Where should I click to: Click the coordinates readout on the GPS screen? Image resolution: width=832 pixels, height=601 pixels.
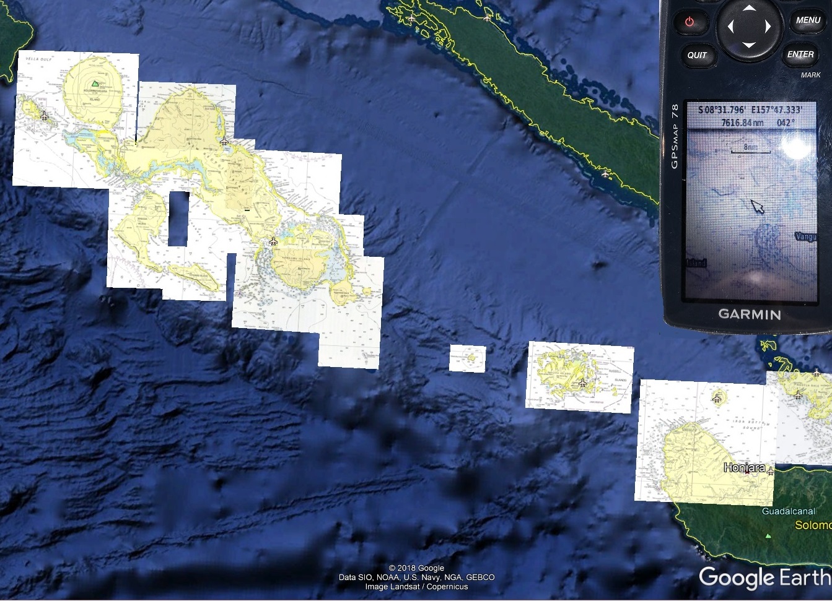pos(750,110)
